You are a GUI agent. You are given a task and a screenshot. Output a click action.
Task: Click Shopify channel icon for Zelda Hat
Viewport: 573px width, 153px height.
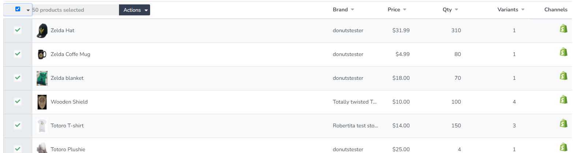(563, 29)
